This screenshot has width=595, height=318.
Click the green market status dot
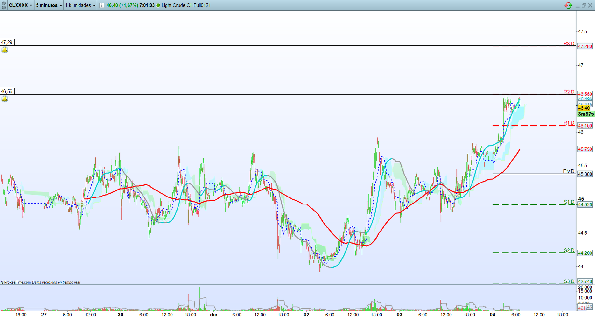(158, 5)
